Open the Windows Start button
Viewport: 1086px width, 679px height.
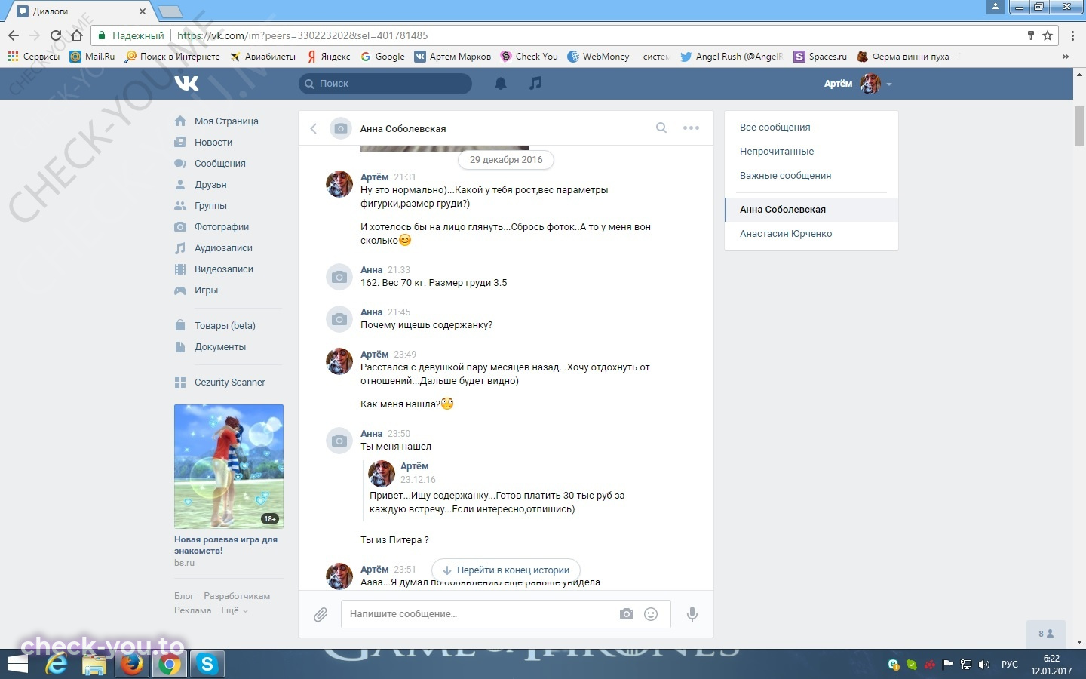pos(17,664)
